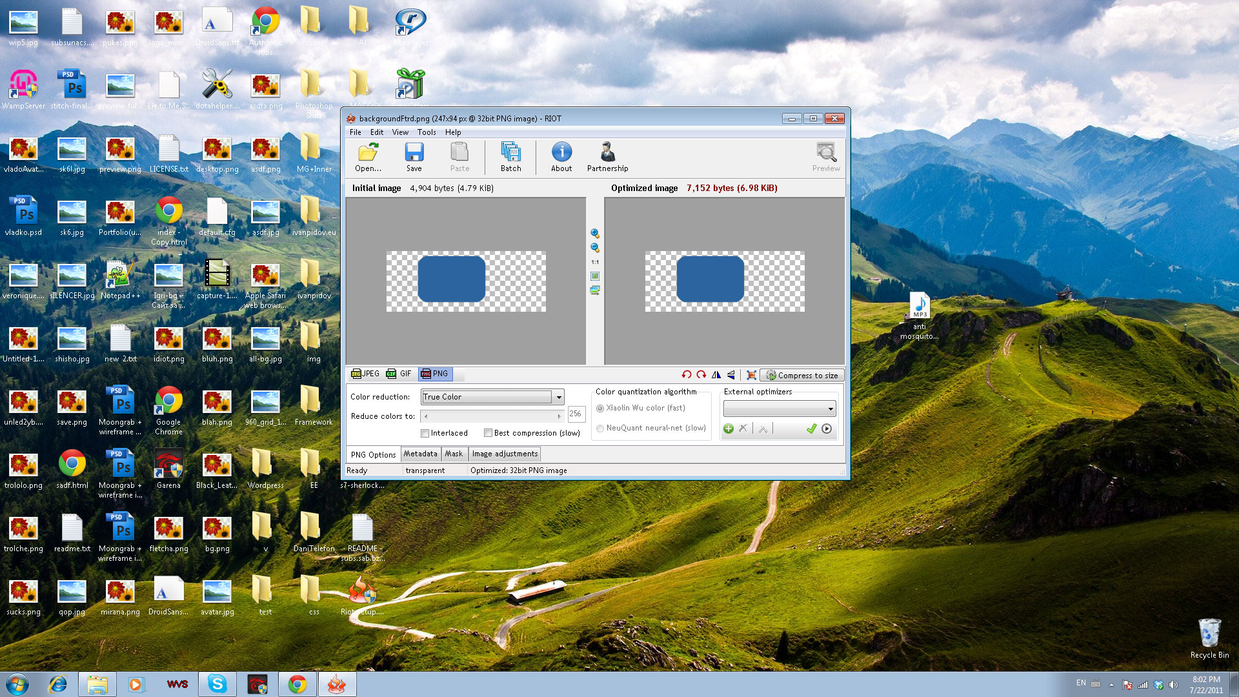The height and width of the screenshot is (697, 1239).
Task: Rotate image left with red arrow icon
Action: point(687,374)
